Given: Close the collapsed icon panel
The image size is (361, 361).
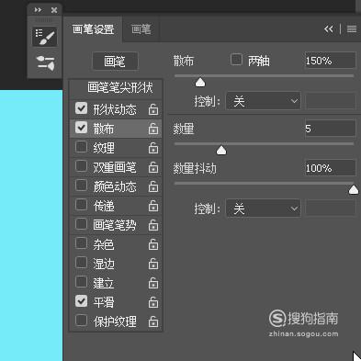Looking at the screenshot, I should click(x=54, y=10).
